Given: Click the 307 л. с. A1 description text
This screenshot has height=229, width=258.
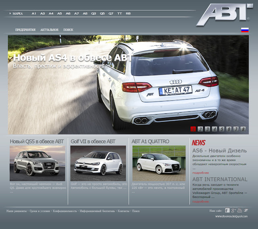Looking at the screenshot, I should point(158,188).
